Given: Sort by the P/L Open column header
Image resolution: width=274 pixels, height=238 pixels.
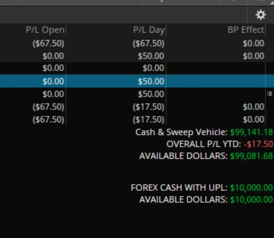Looking at the screenshot, I should click(x=45, y=30).
